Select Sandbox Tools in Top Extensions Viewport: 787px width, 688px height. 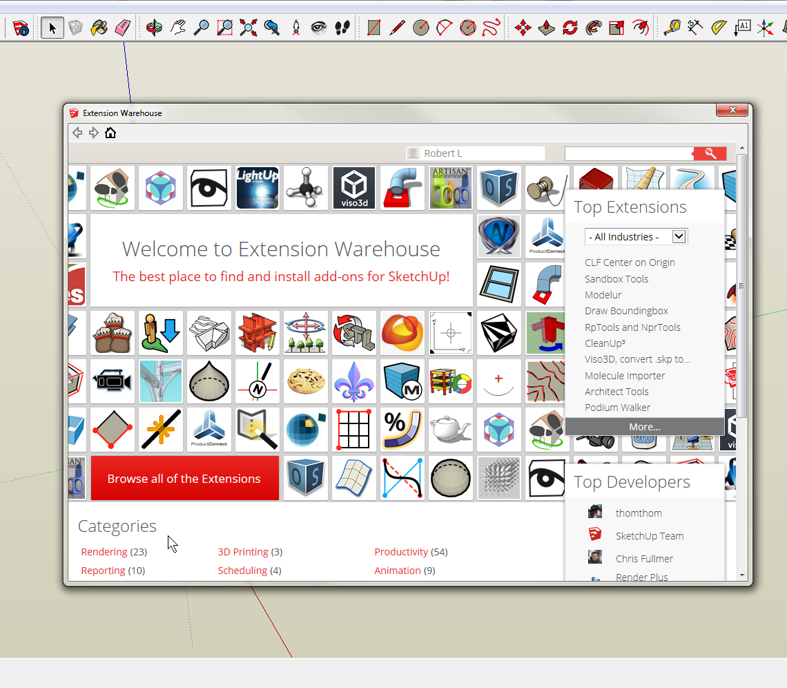coord(616,279)
